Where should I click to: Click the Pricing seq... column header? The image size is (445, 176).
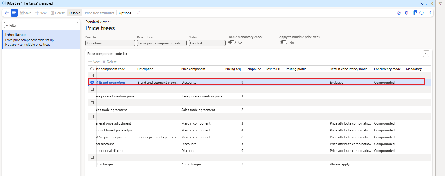(234, 69)
